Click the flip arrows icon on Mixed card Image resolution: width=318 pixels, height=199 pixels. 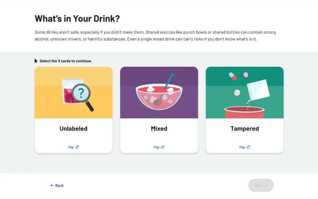163,147
